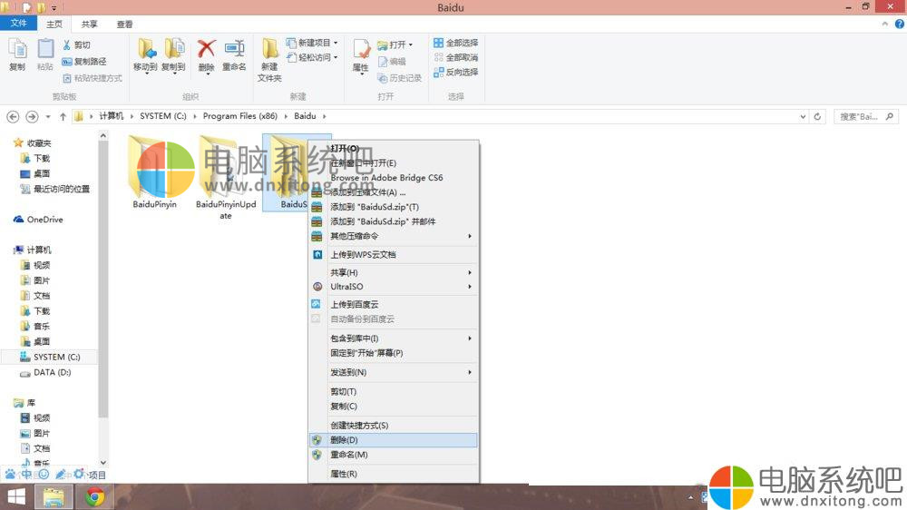907x510 pixels.
Task: Click the File Explorer taskbar icon
Action: (54, 497)
